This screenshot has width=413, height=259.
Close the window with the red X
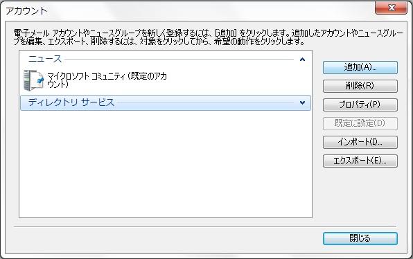tap(391, 8)
